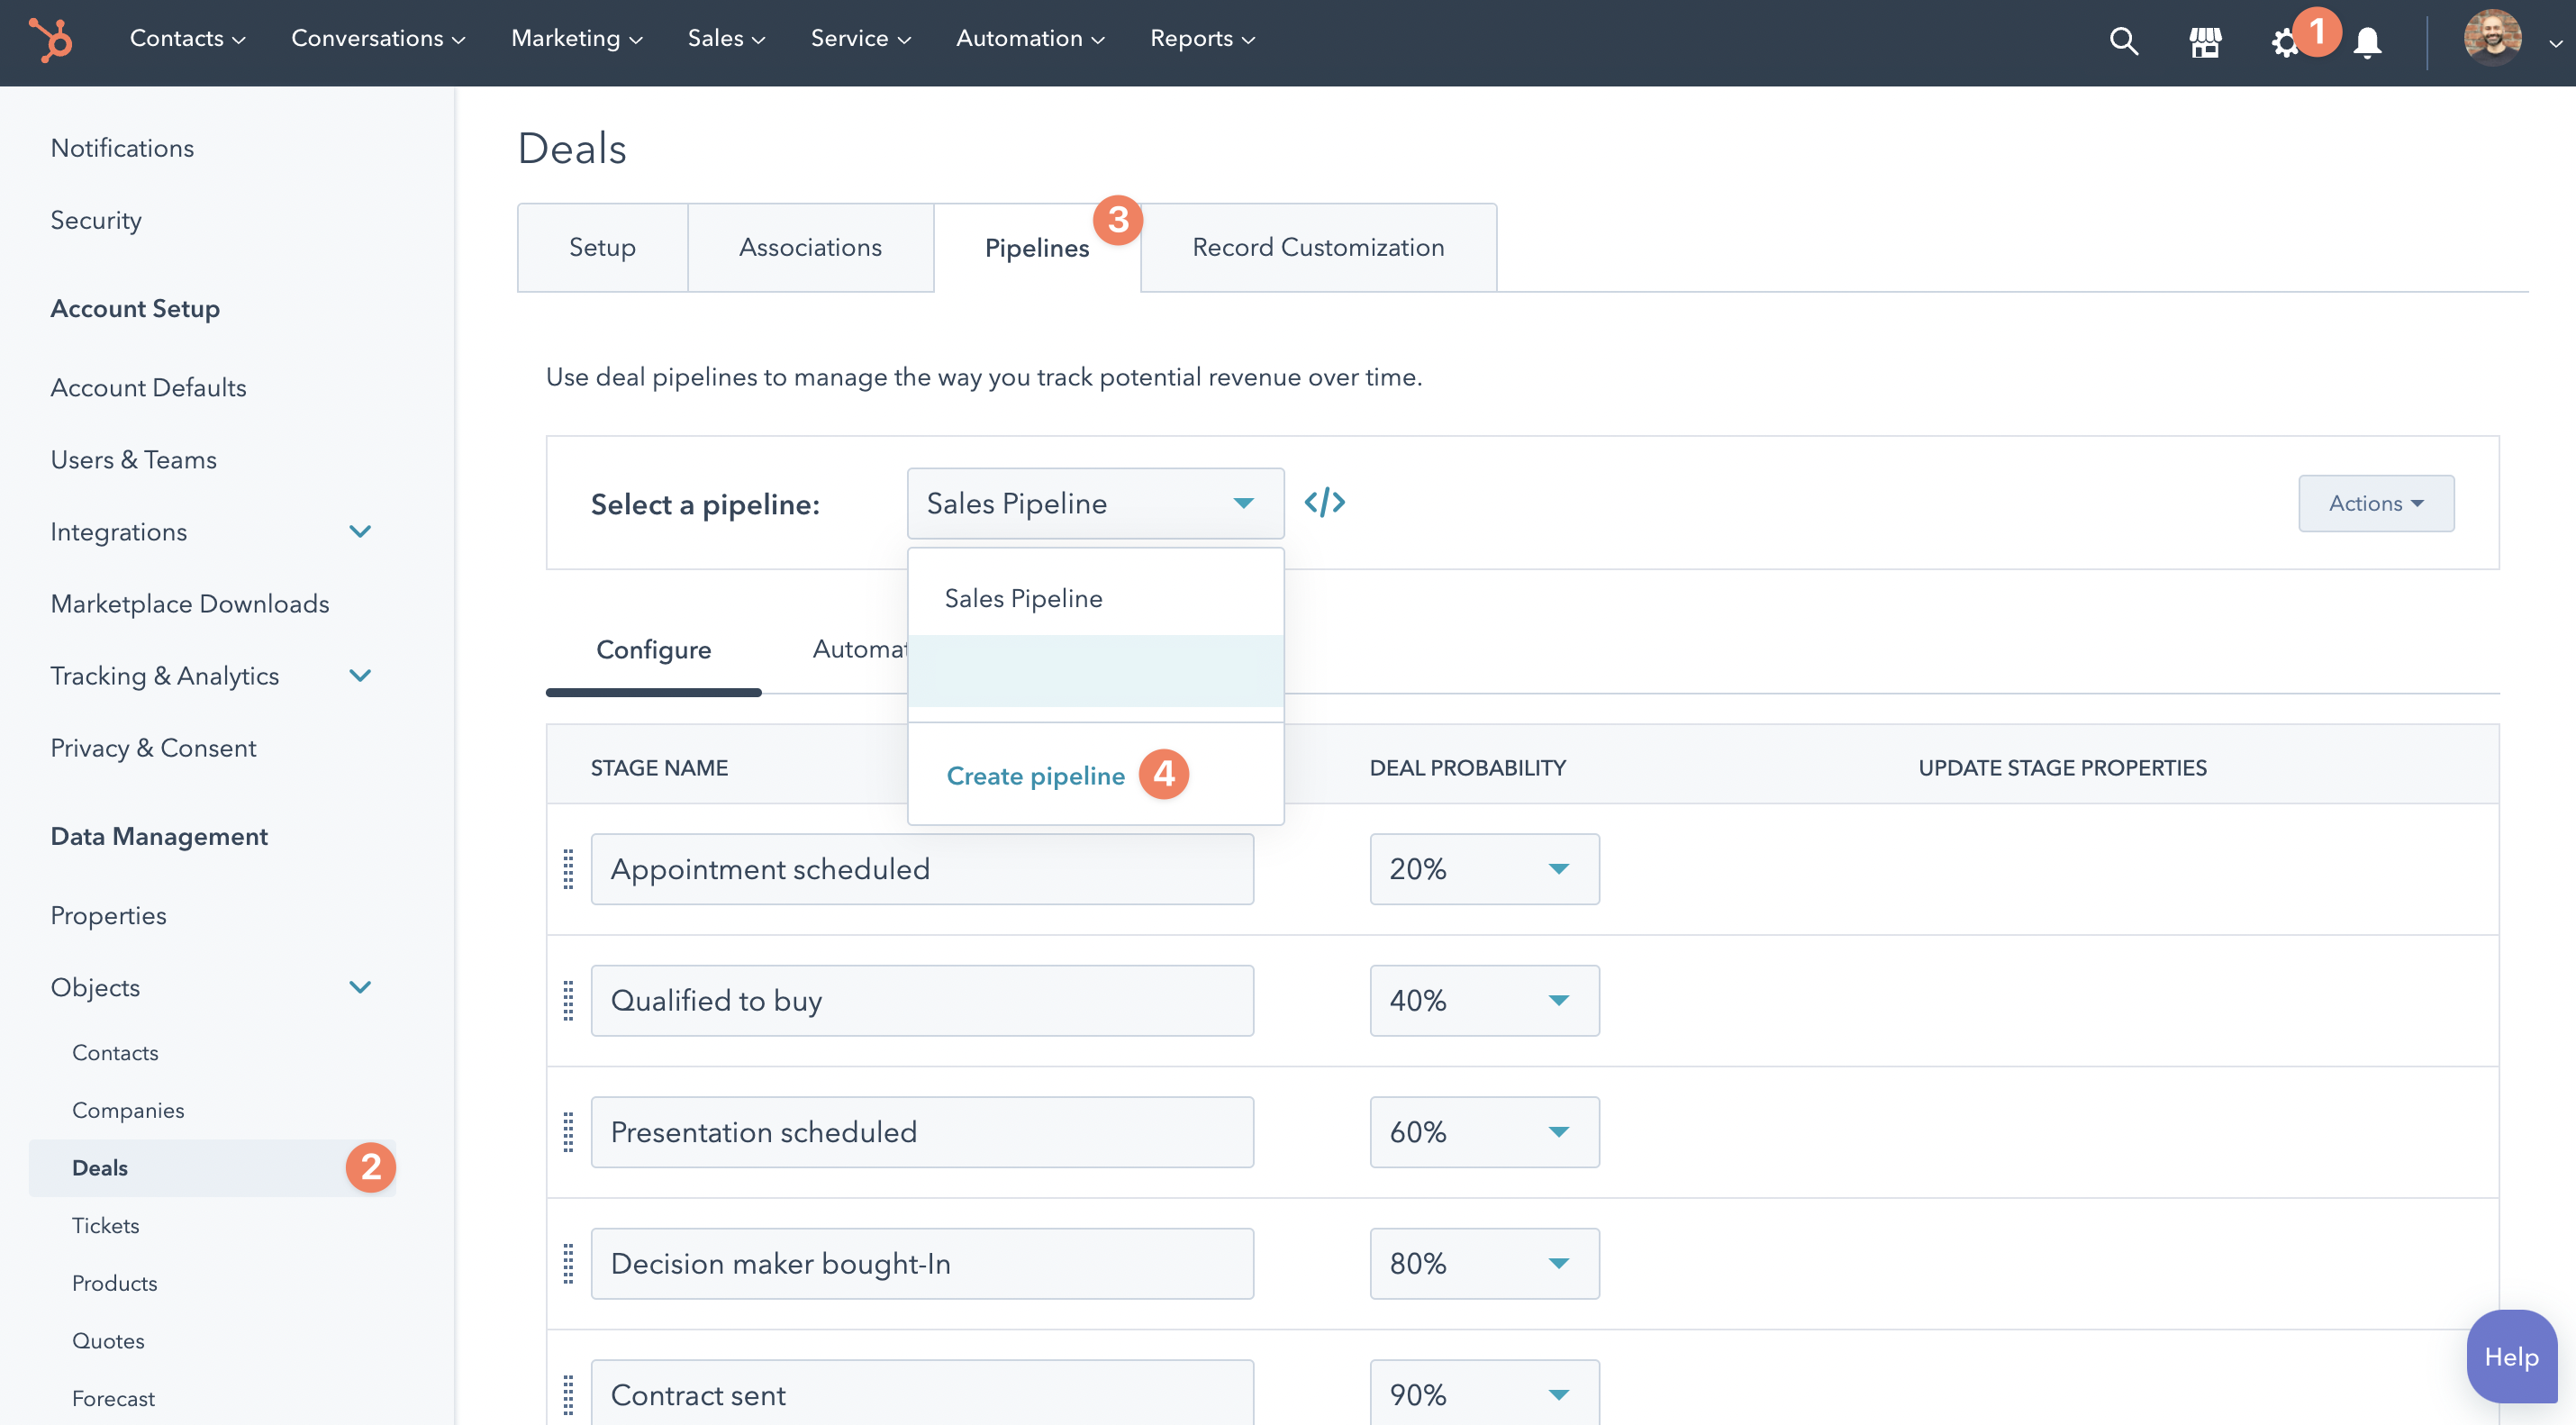Collapse the Objects sidebar section

[360, 987]
